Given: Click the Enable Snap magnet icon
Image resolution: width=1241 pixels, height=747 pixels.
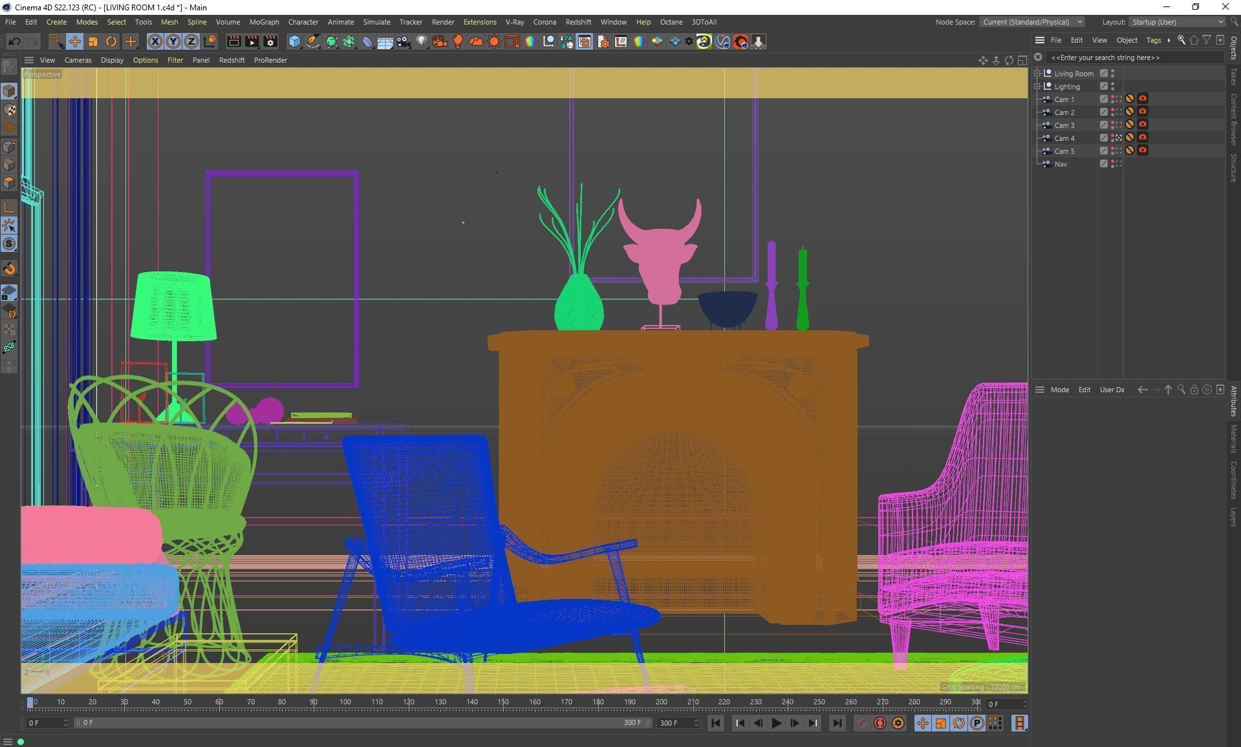Looking at the screenshot, I should (x=9, y=269).
